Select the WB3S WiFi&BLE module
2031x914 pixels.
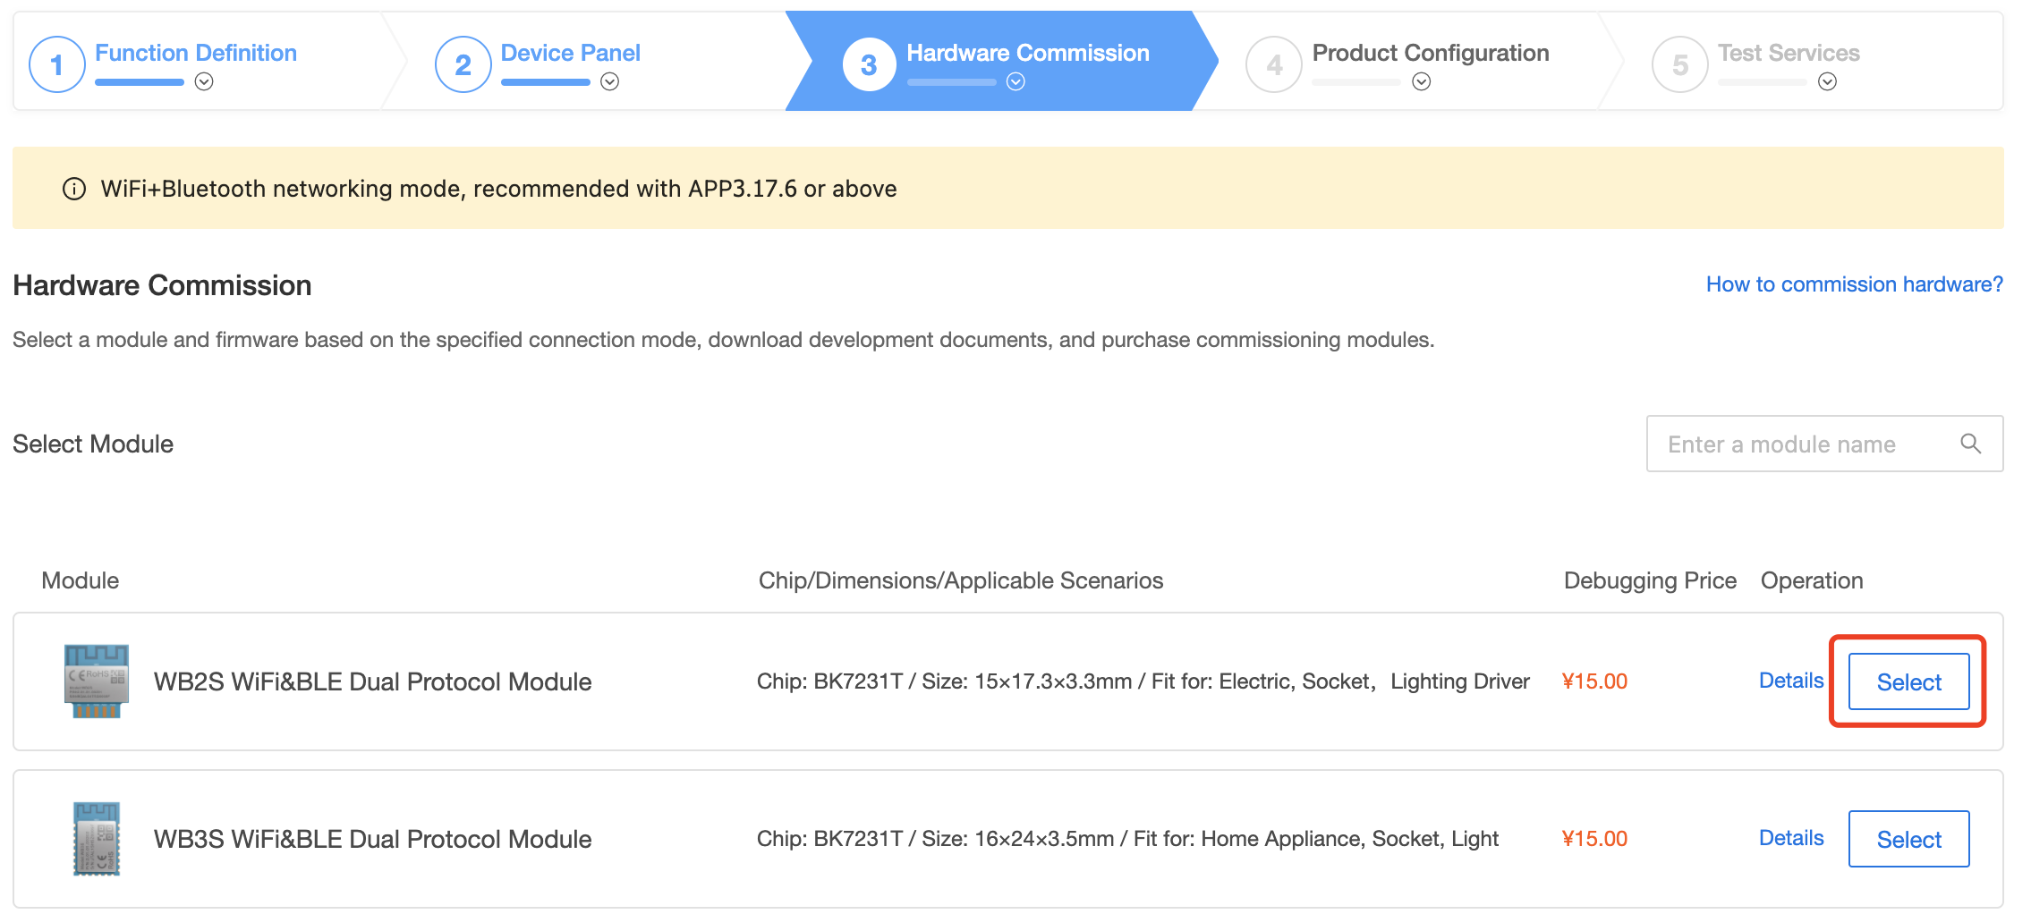[x=1908, y=839]
